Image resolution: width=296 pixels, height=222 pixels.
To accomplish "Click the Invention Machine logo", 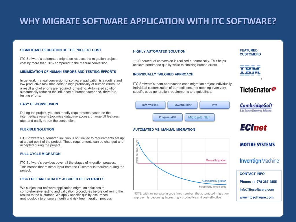I will [x=260, y=161].
